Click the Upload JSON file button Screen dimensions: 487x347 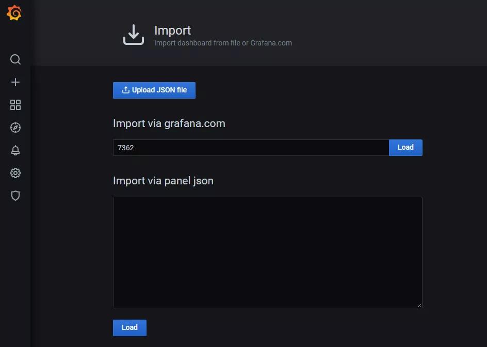(x=154, y=90)
